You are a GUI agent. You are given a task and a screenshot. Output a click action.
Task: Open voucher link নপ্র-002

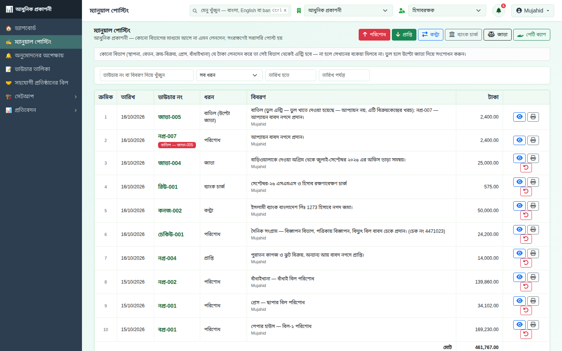click(167, 282)
